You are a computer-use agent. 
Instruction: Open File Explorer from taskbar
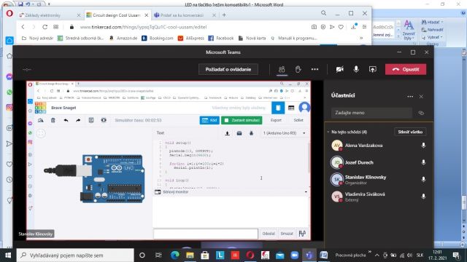coord(190,255)
